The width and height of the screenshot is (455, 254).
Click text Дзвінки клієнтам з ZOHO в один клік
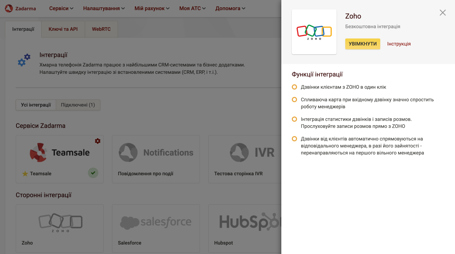click(x=344, y=87)
